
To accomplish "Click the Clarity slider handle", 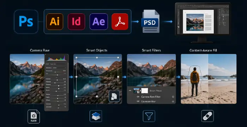I will (58, 98).
